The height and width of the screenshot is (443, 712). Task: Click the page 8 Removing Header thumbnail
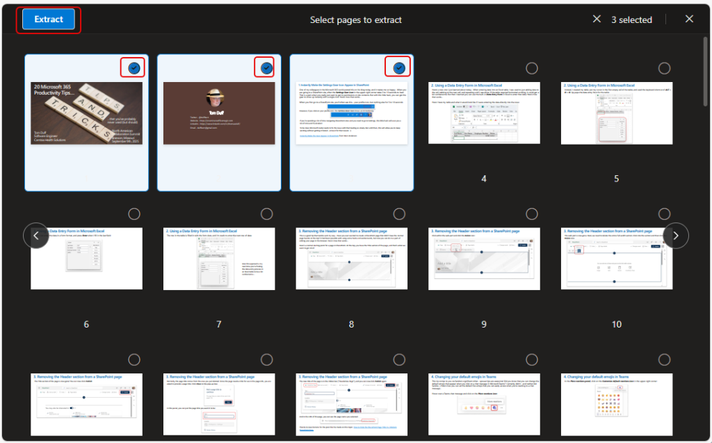tap(351, 259)
